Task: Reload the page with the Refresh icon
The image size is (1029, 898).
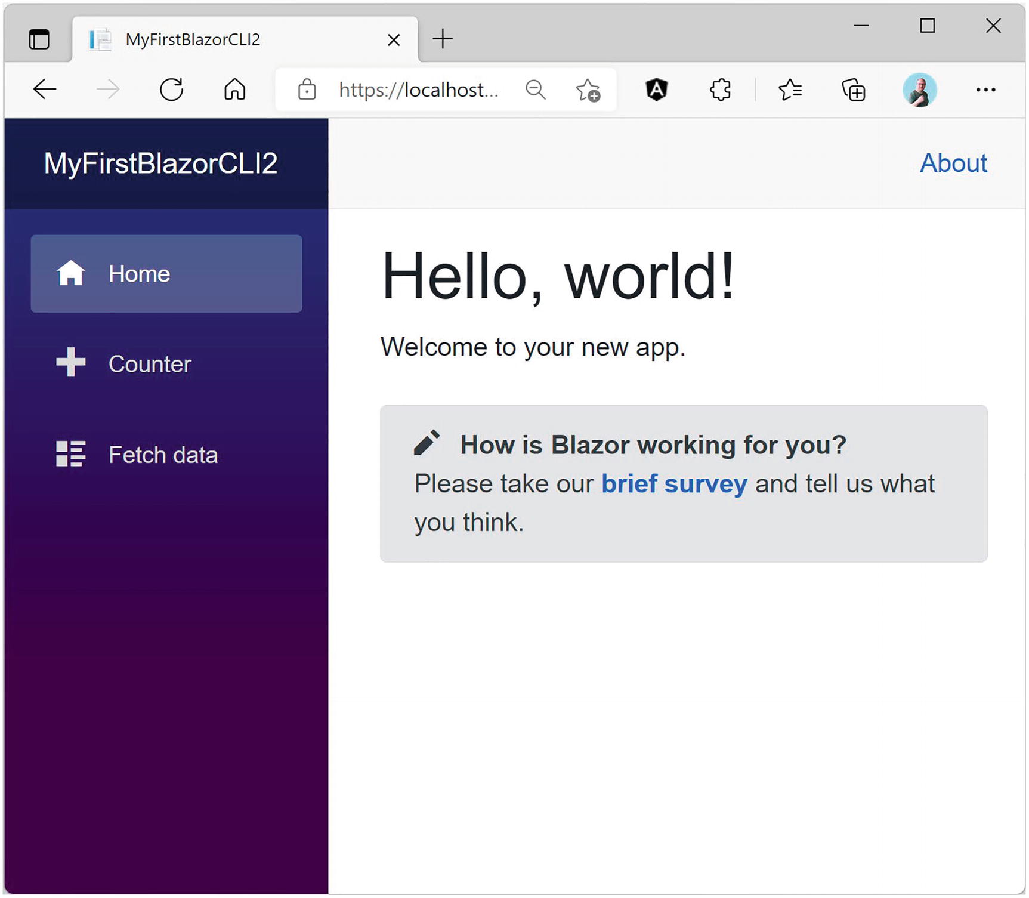Action: coord(171,90)
